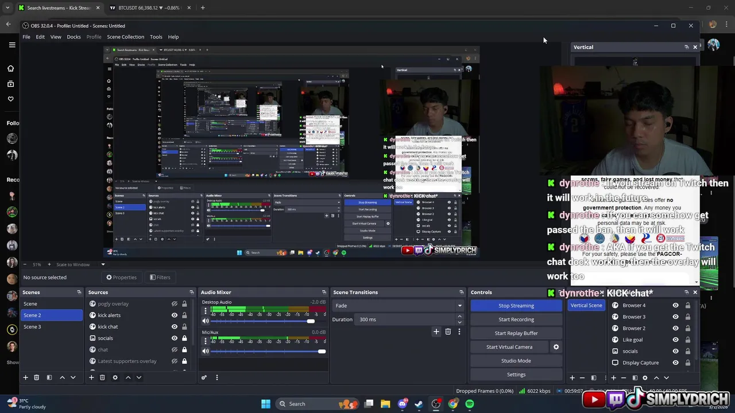Remove selected scene with the trash icon
The image size is (735, 413).
(36, 377)
